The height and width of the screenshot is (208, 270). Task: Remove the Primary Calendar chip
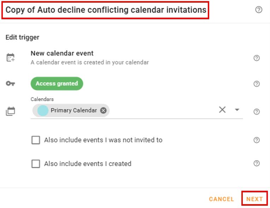coord(103,110)
